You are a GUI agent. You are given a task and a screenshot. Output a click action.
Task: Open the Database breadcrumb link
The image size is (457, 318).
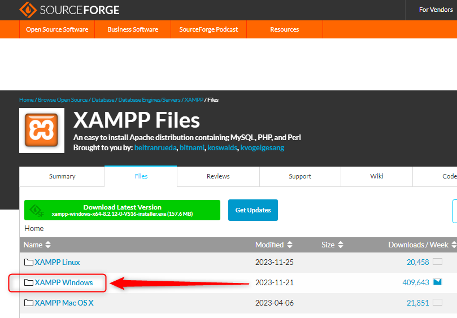(103, 99)
